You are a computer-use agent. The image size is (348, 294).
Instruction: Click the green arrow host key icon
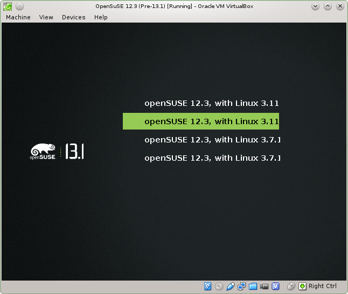[x=302, y=286]
